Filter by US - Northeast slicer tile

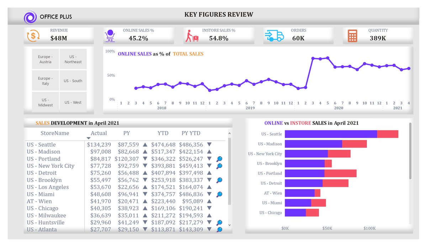pyautogui.click(x=73, y=59)
